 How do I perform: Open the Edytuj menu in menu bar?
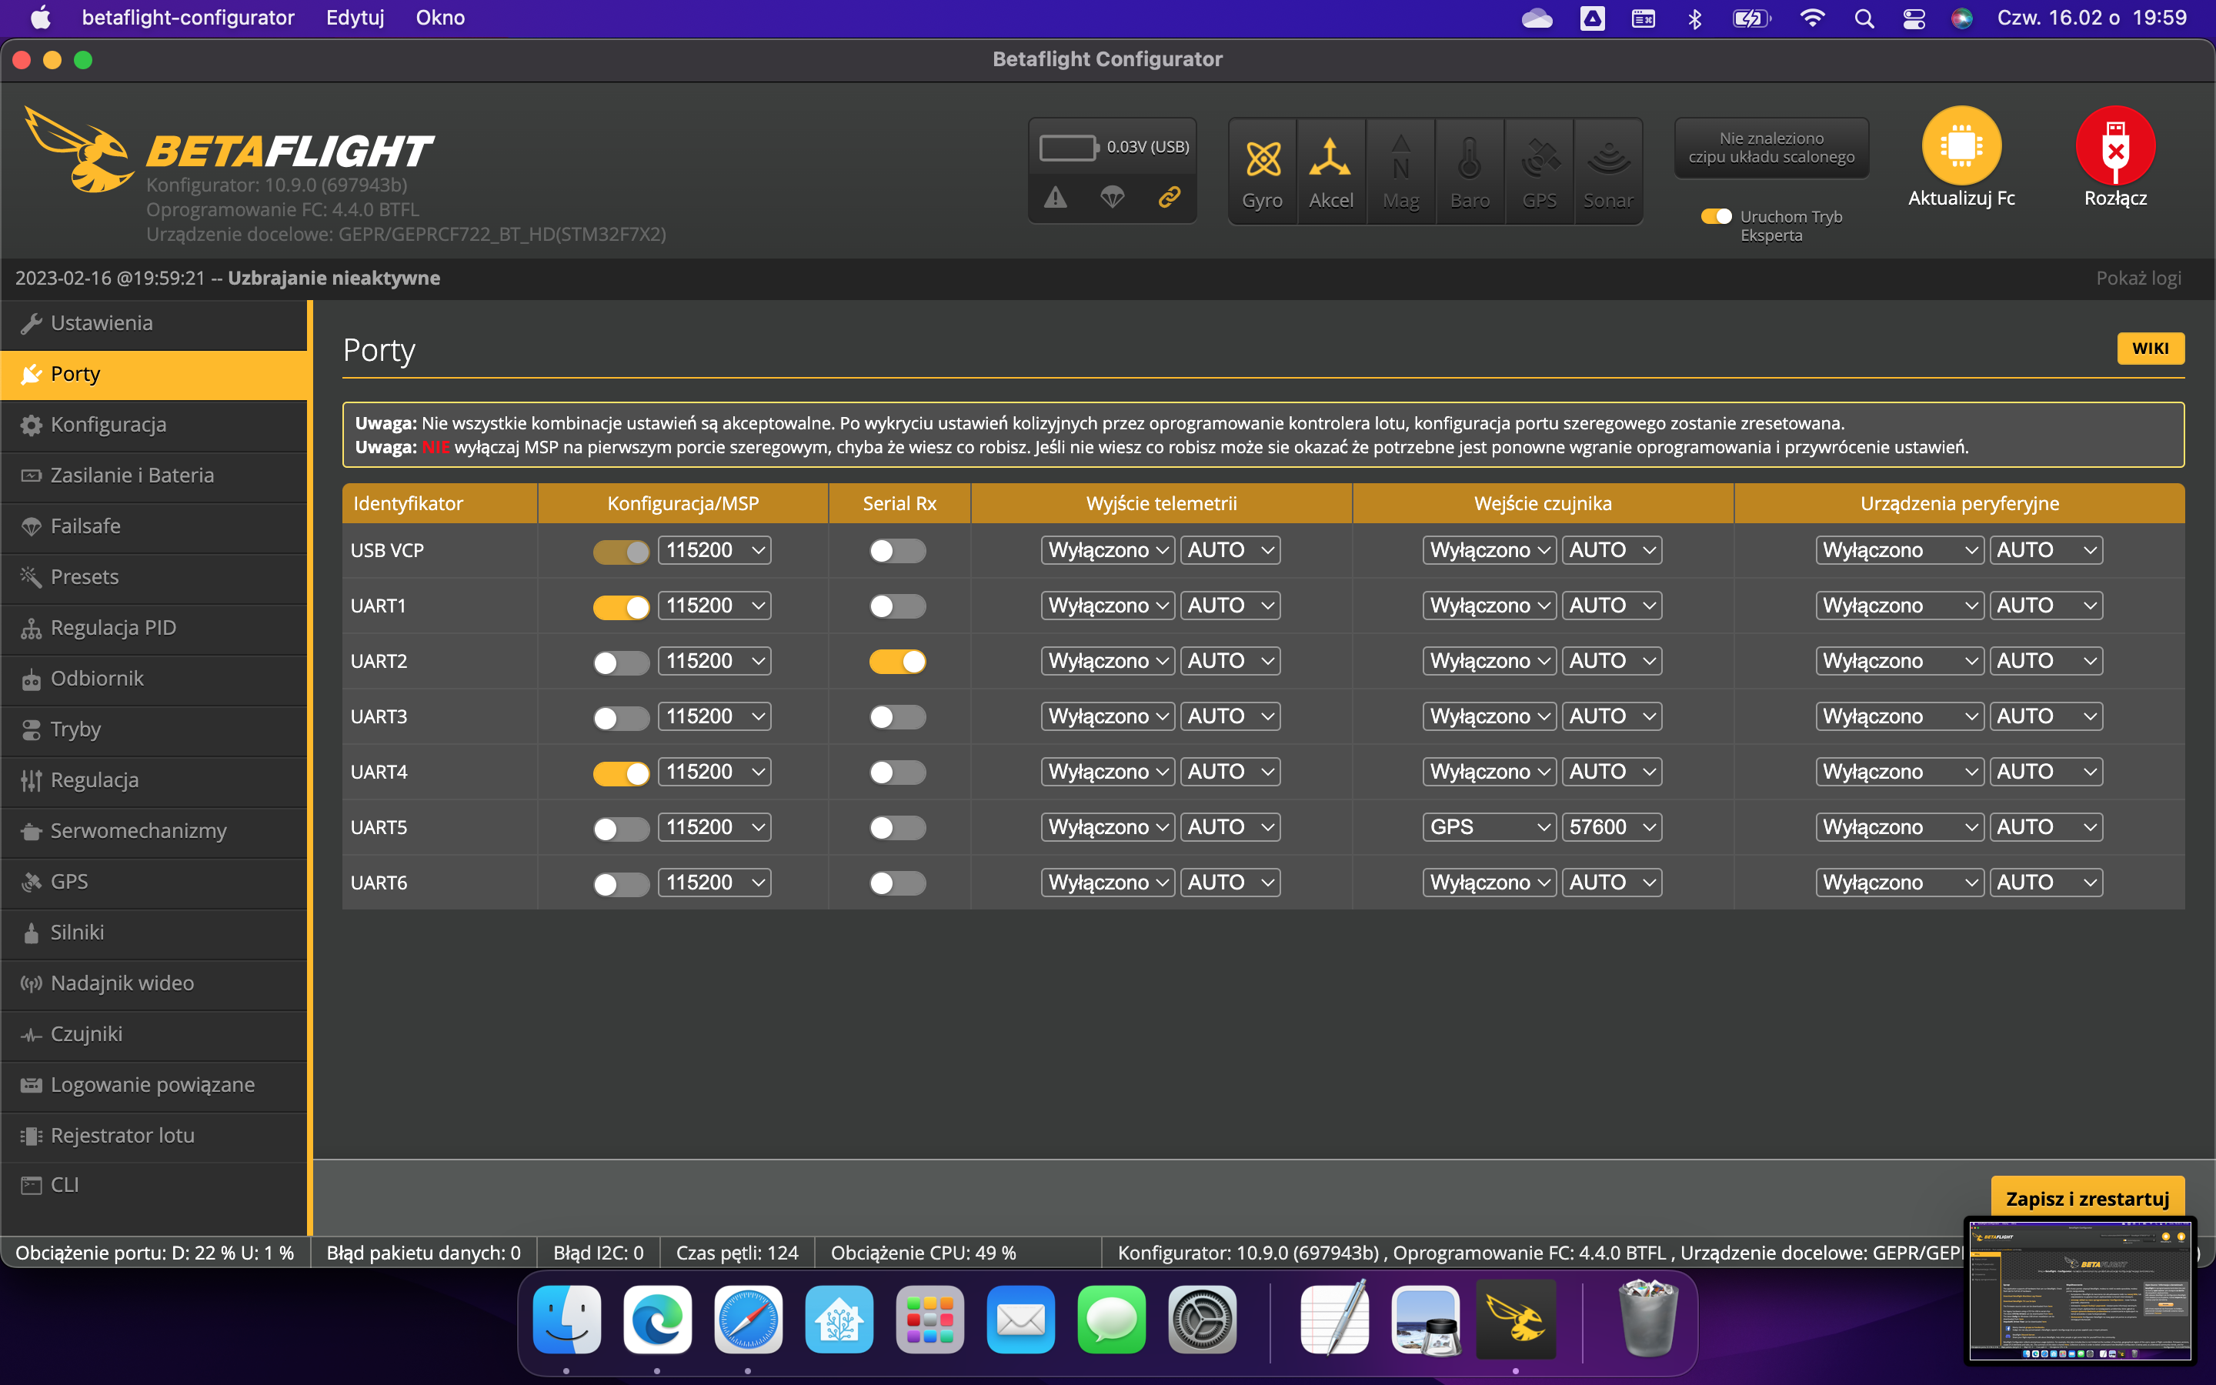pos(355,18)
